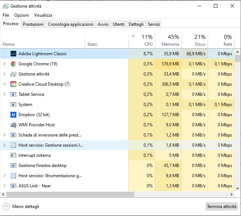This screenshot has width=241, height=216.
Task: Switch to the Prestazioni tab
Action: (x=33, y=24)
